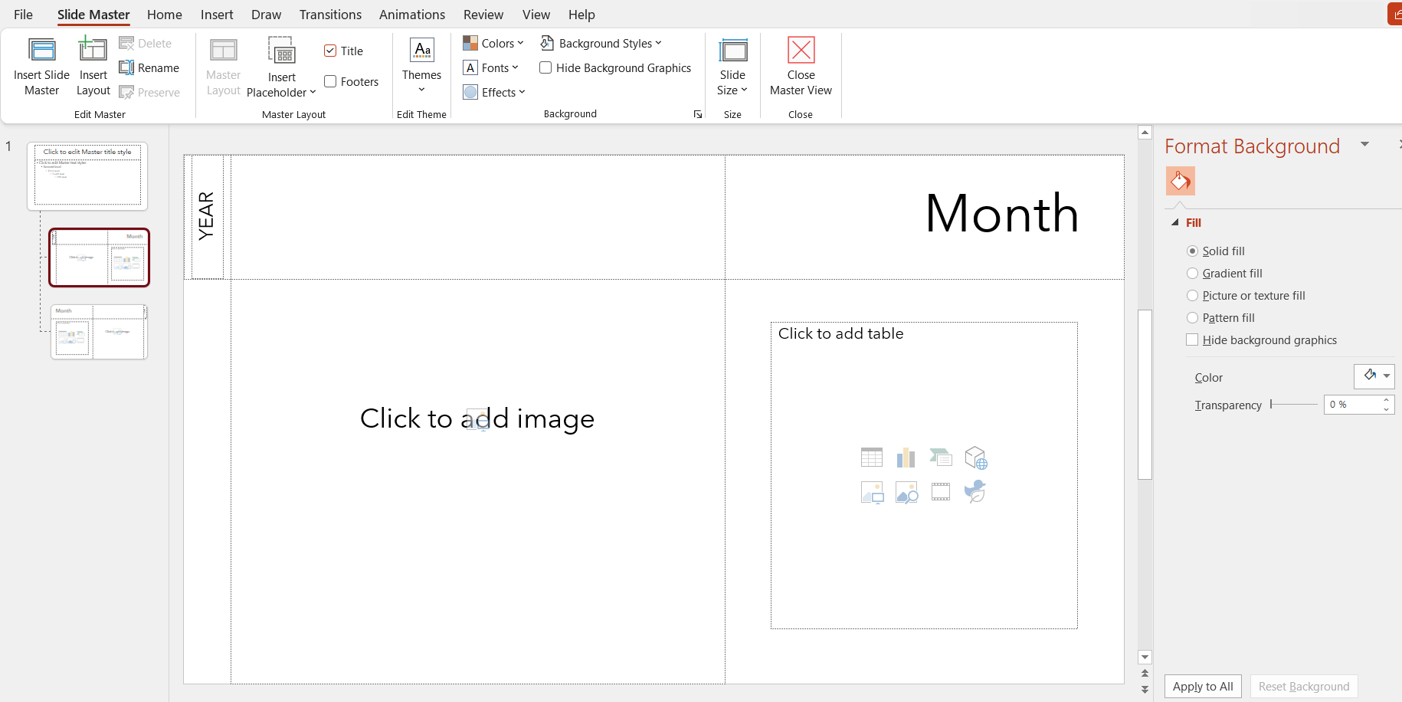Open the Insert Slide Master tool
Image resolution: width=1402 pixels, height=702 pixels.
[41, 66]
